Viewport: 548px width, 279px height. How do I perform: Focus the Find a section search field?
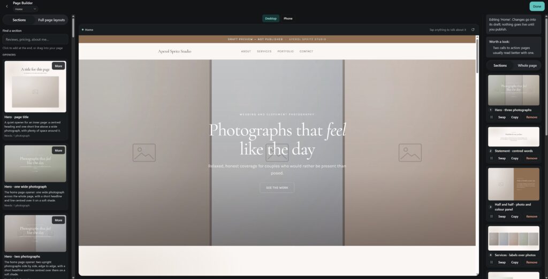click(x=35, y=40)
